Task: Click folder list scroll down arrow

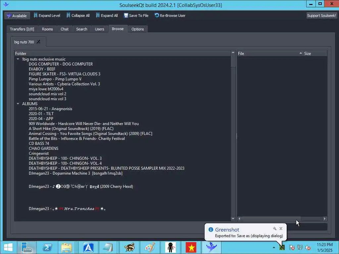Action: coord(233,219)
